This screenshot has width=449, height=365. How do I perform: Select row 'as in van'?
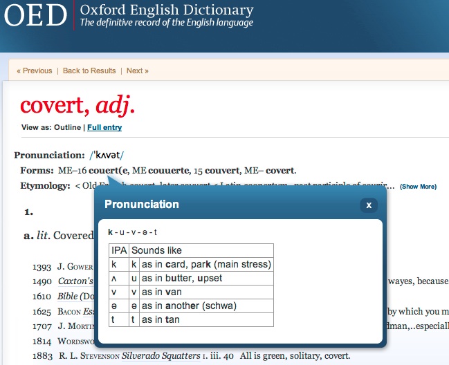point(191,292)
